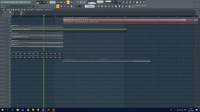Viewport: 200px width, 112px height.
Task: Click the download arrow icon before mixer selector
Action: click(x=130, y=6)
